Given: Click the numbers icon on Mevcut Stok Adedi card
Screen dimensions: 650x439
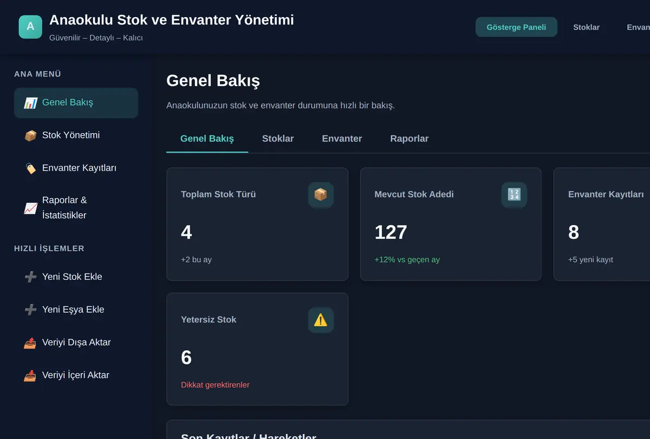Looking at the screenshot, I should click(x=514, y=195).
